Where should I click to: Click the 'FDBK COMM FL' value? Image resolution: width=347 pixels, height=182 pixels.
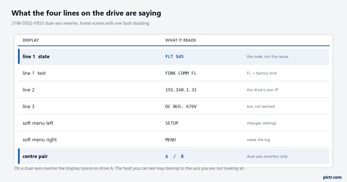[181, 73]
